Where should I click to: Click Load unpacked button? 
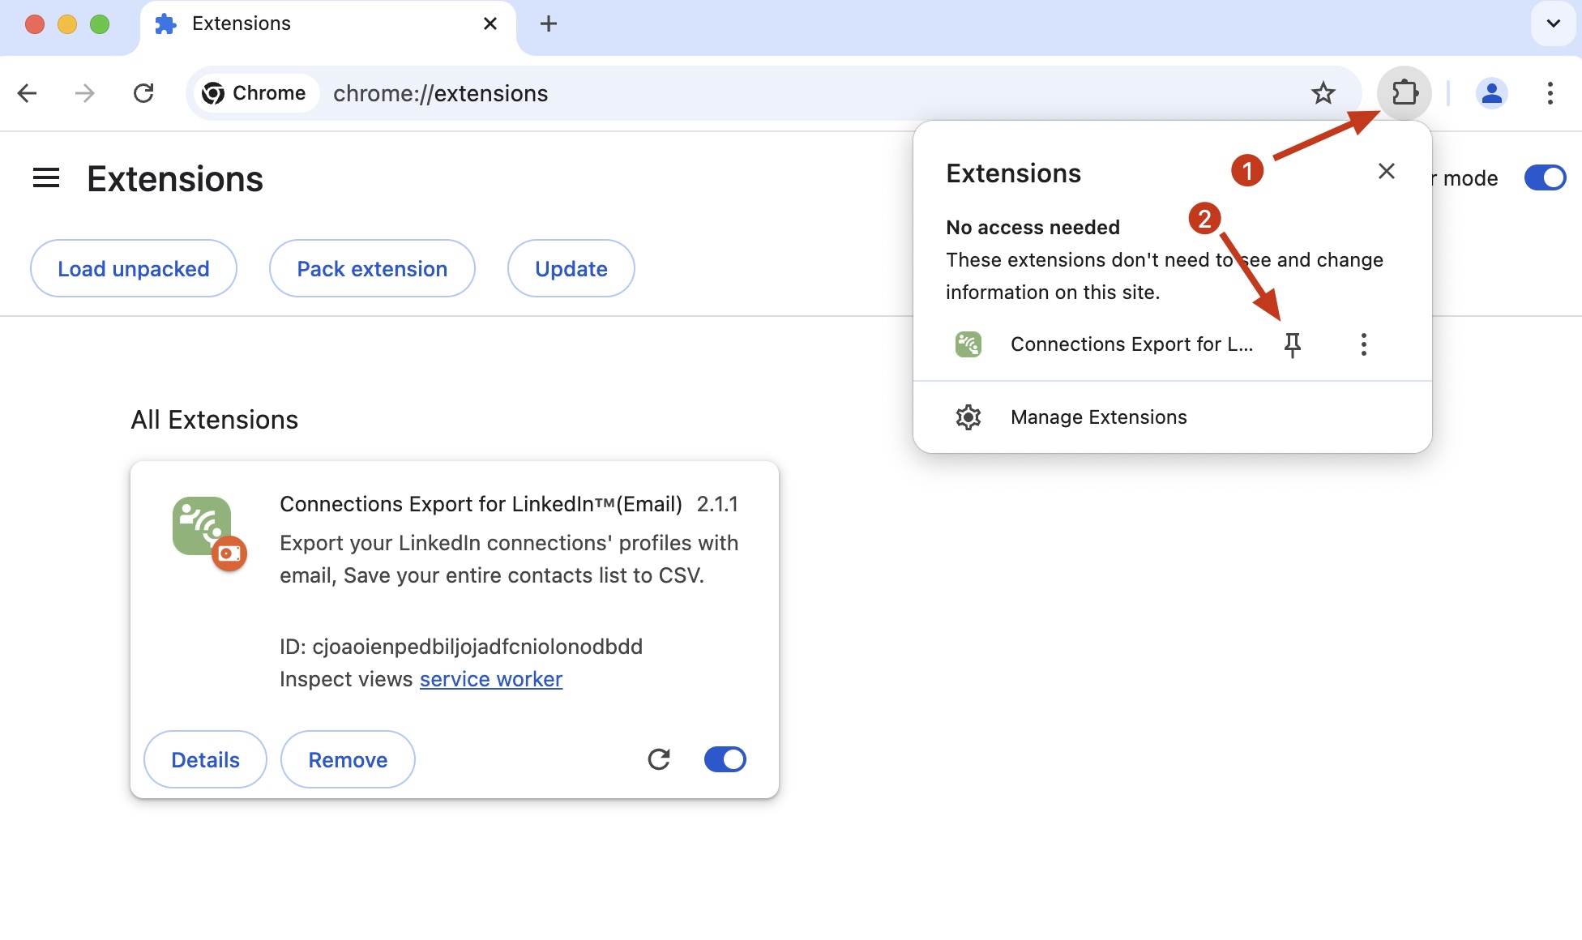(x=134, y=268)
